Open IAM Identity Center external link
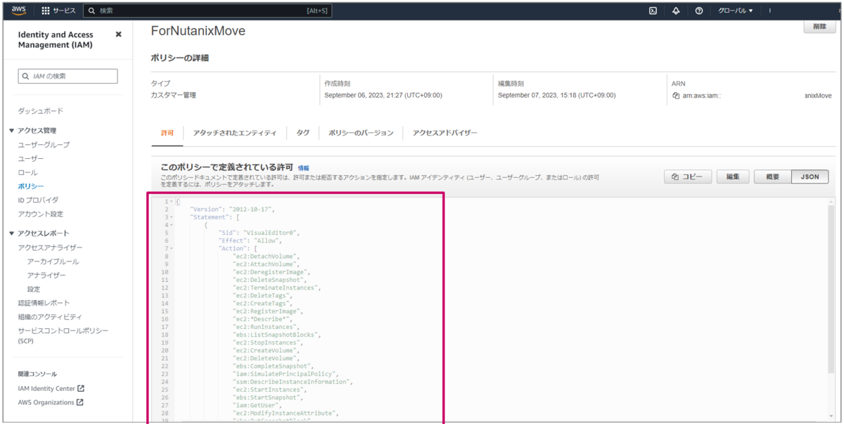Image resolution: width=844 pixels, height=424 pixels. (x=51, y=388)
